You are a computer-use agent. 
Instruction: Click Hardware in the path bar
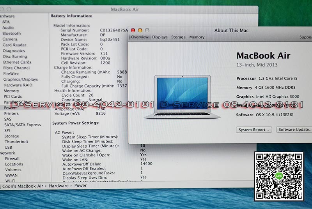[58, 186]
